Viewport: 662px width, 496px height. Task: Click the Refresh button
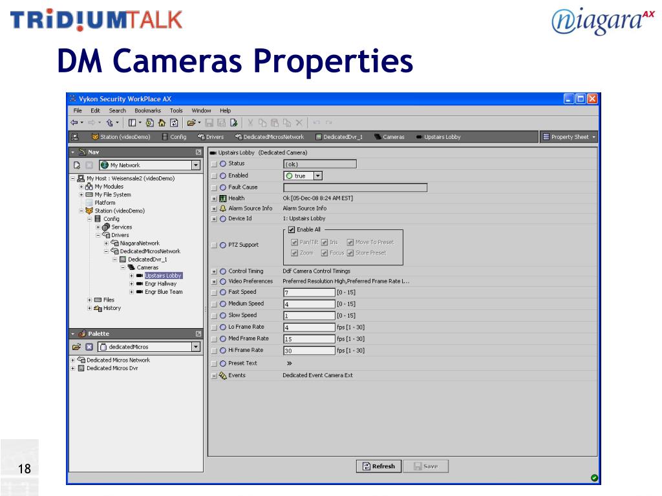pos(379,466)
